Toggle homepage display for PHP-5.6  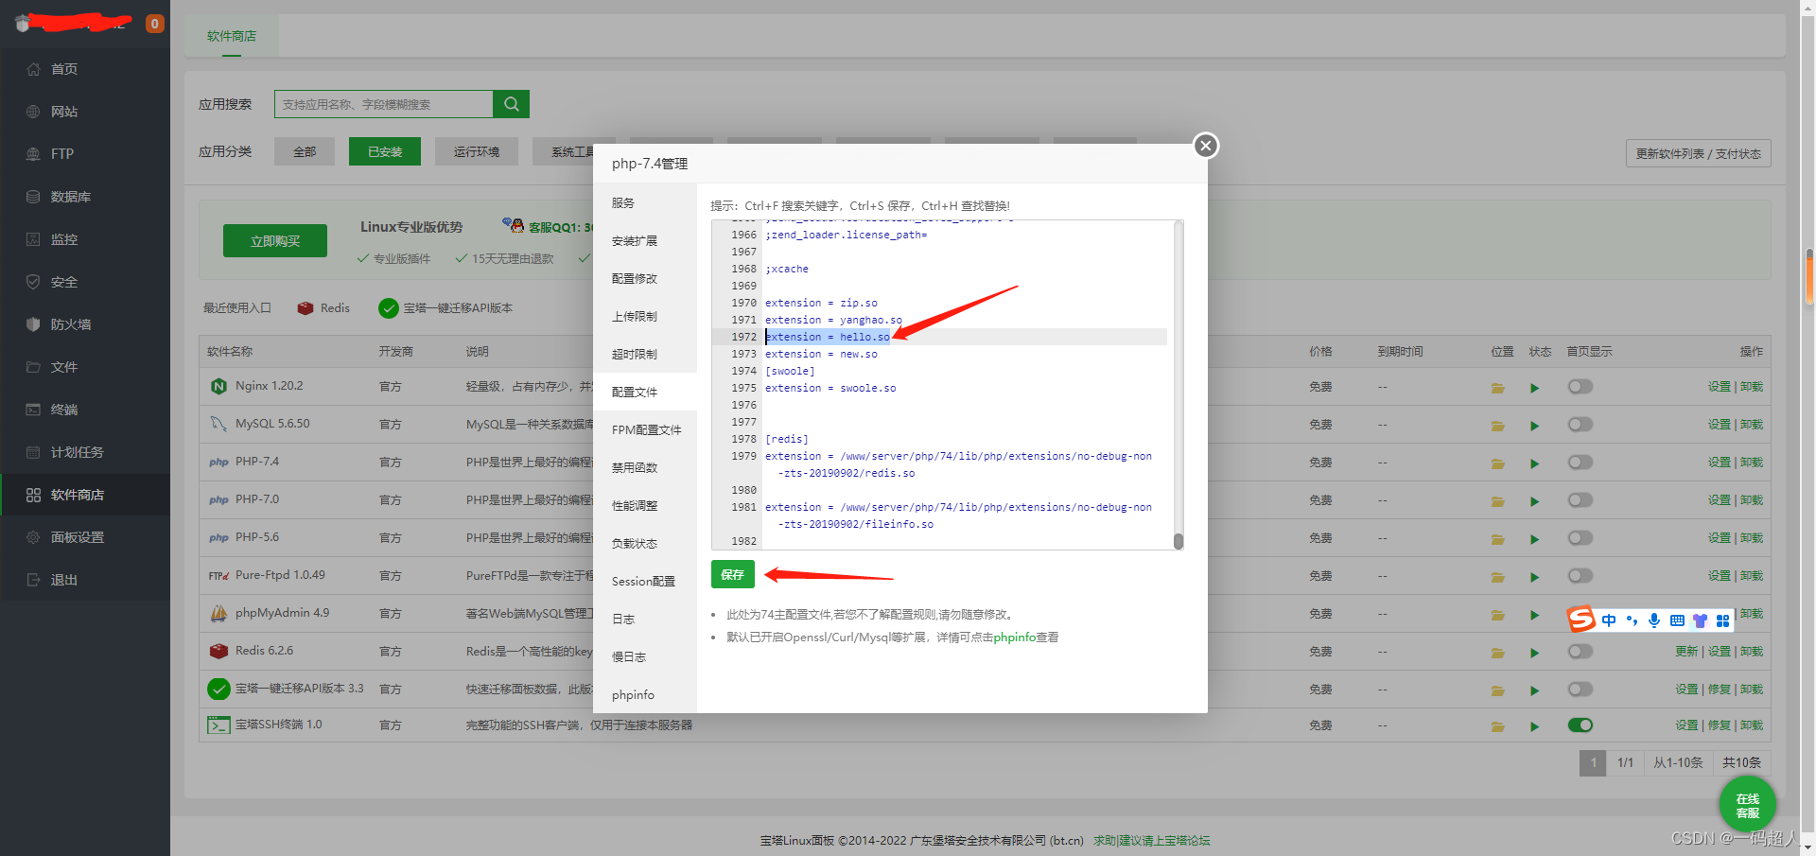click(x=1580, y=537)
